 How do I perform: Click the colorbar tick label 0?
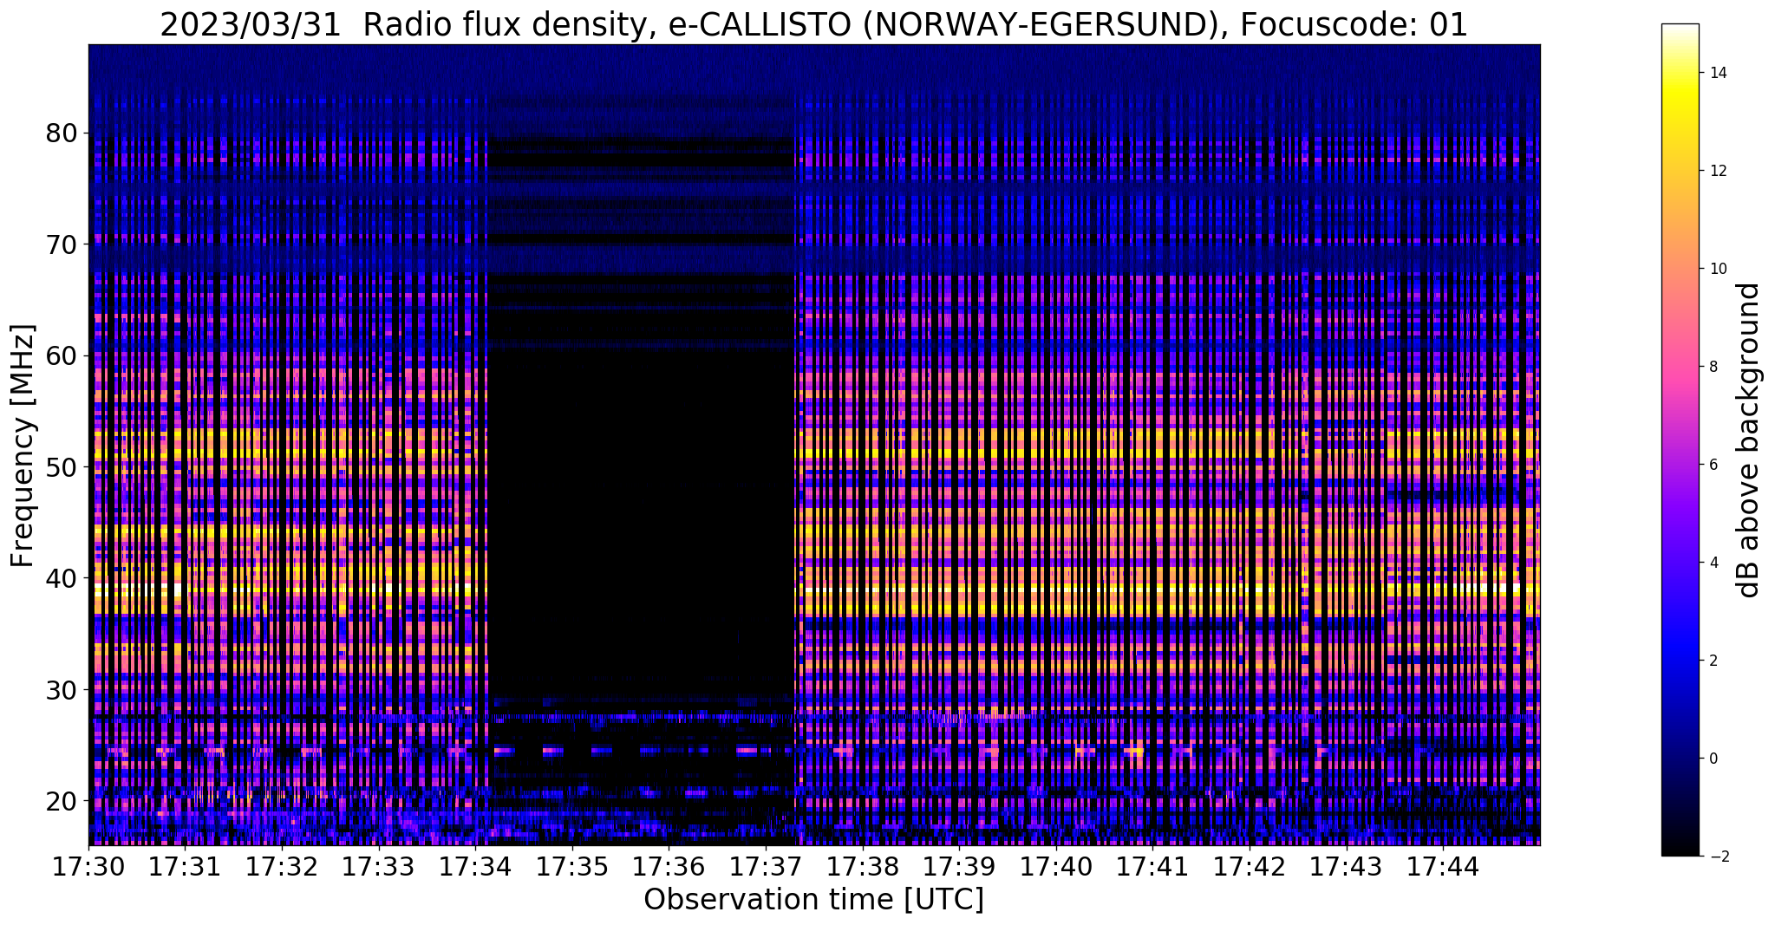click(x=1713, y=759)
